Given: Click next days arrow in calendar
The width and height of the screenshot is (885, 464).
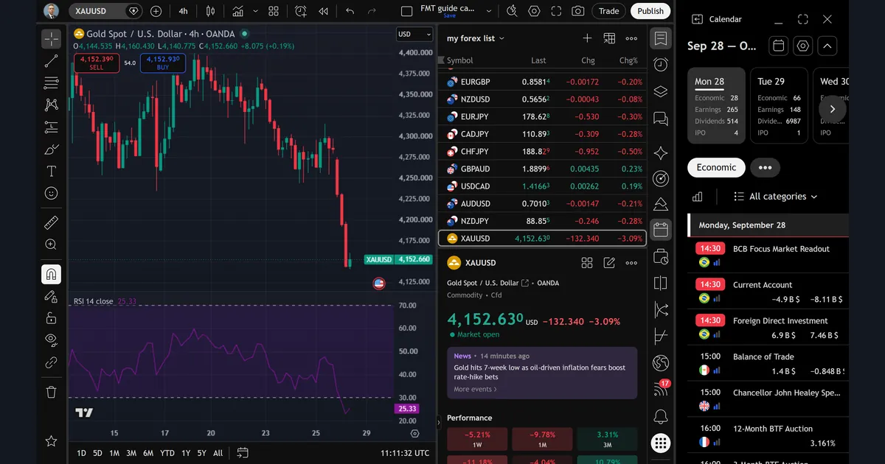Looking at the screenshot, I should 833,108.
